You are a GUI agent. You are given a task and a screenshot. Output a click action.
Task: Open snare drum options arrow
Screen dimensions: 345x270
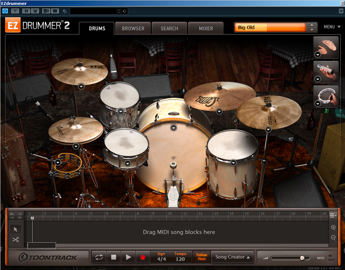tap(128, 163)
